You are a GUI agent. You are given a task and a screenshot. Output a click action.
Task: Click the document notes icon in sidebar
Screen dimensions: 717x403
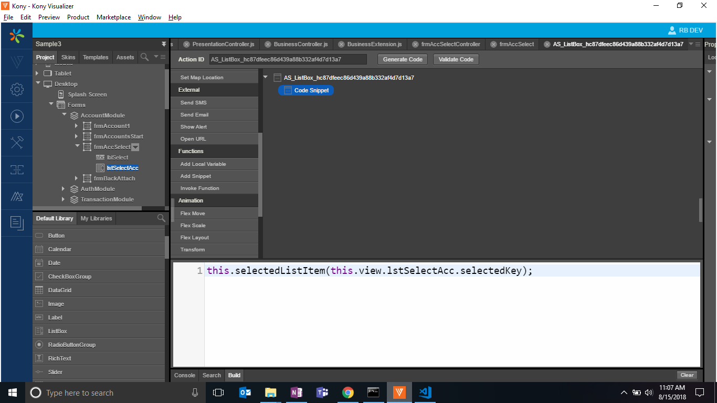coord(17,223)
